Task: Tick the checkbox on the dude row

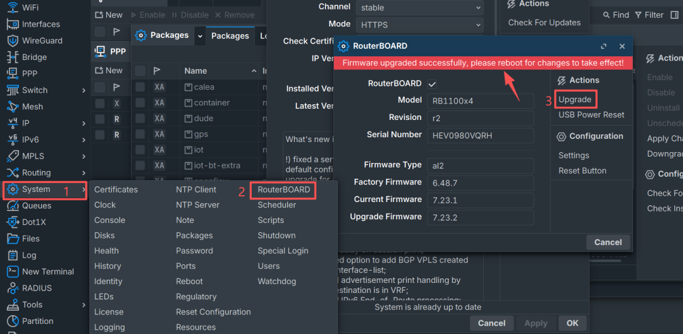Action: pos(140,118)
